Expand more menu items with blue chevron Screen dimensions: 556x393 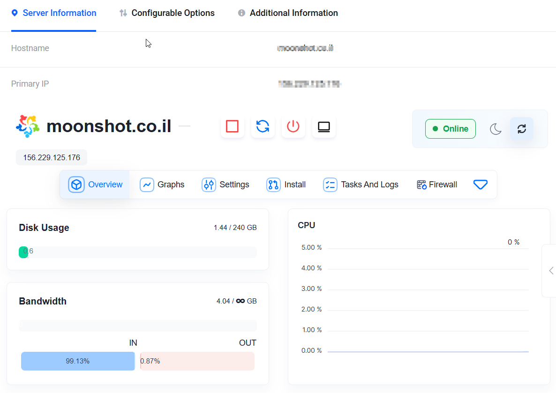(x=481, y=185)
